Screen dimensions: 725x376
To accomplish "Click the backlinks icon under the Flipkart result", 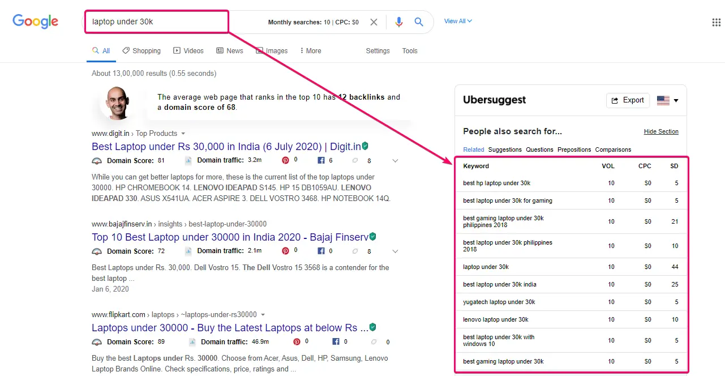I will point(374,342).
